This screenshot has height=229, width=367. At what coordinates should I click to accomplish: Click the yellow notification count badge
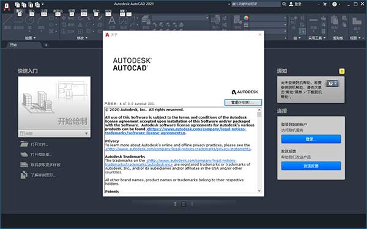pos(342,71)
